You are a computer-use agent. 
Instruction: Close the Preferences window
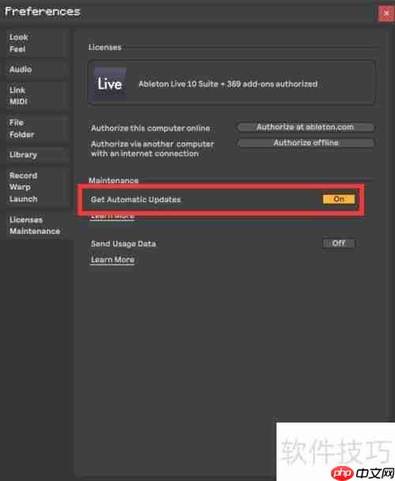[x=386, y=13]
